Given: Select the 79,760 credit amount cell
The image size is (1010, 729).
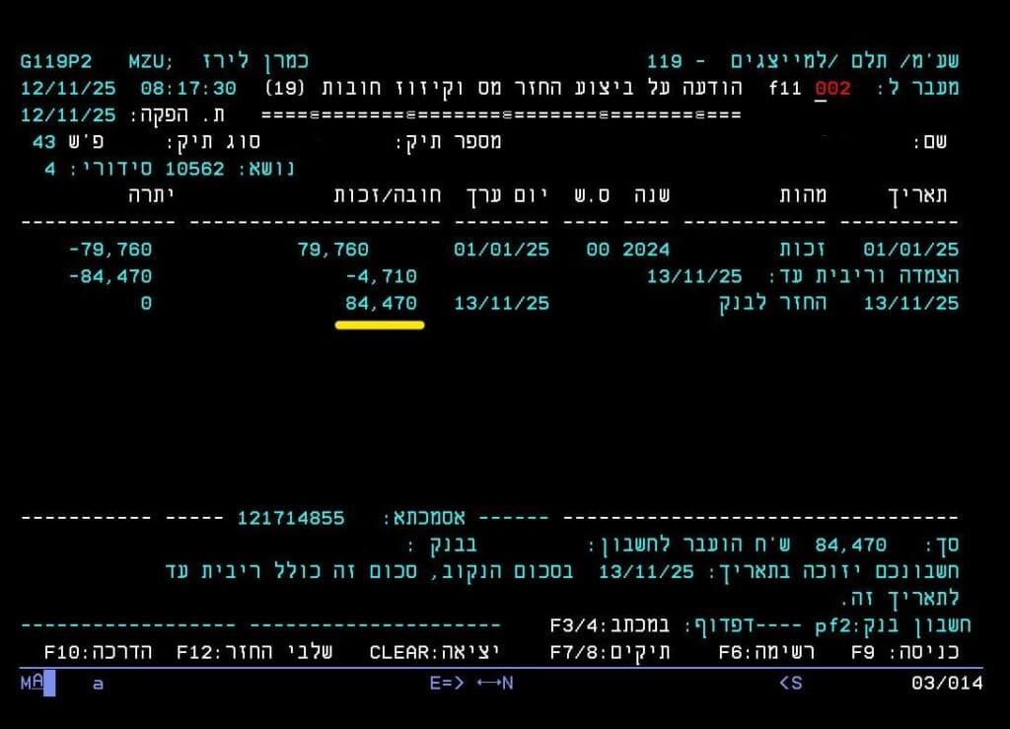Looking at the screenshot, I should [332, 250].
